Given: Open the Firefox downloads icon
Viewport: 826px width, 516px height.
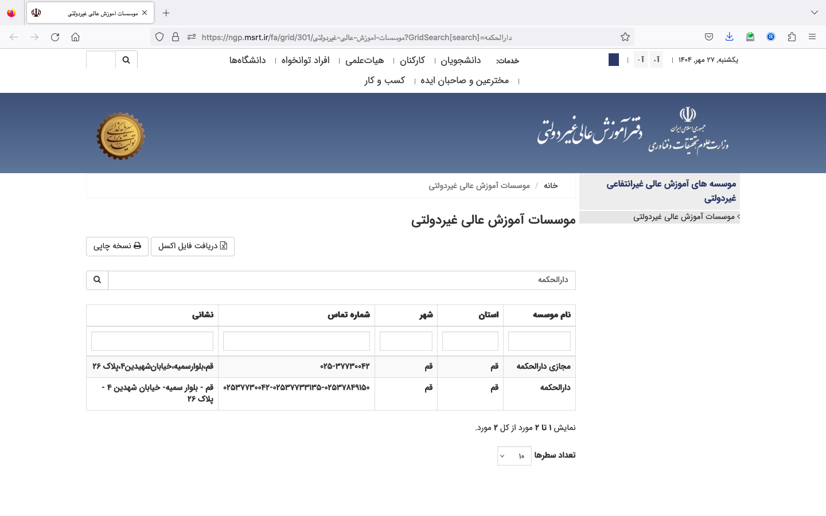Looking at the screenshot, I should tap(729, 37).
